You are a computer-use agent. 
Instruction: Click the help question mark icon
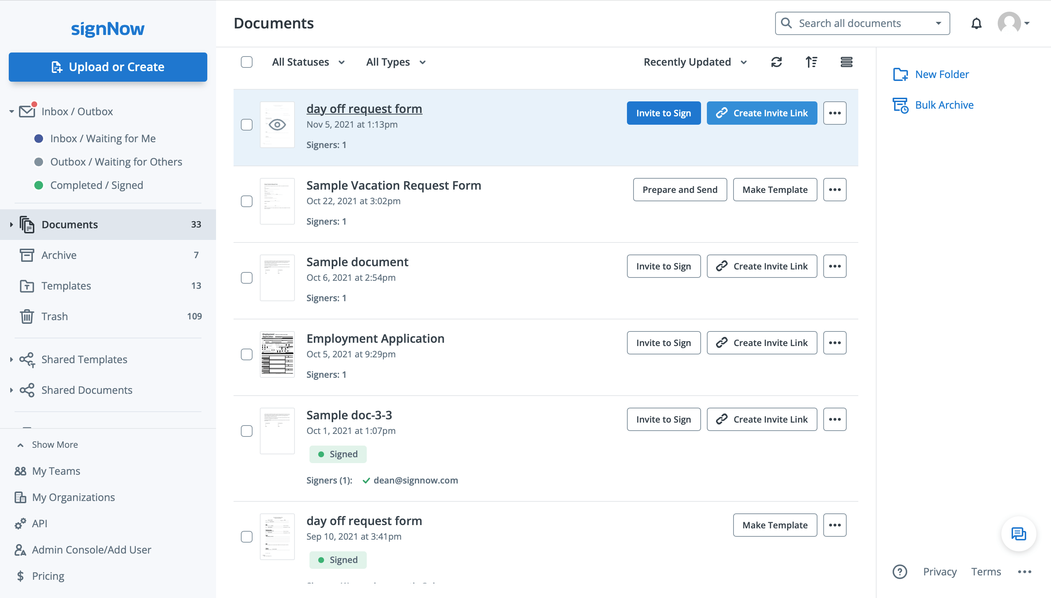[899, 571]
